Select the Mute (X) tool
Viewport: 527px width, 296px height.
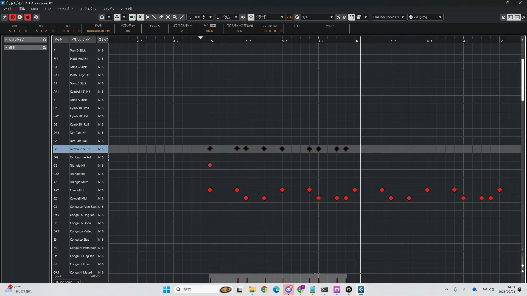point(168,17)
